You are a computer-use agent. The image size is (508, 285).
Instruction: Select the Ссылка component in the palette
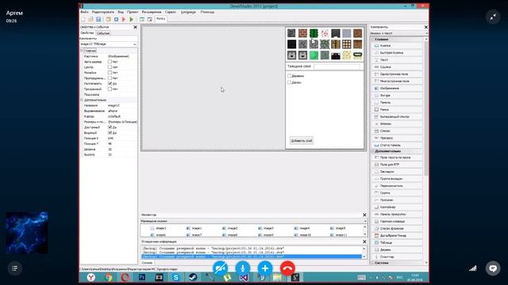tap(398, 66)
